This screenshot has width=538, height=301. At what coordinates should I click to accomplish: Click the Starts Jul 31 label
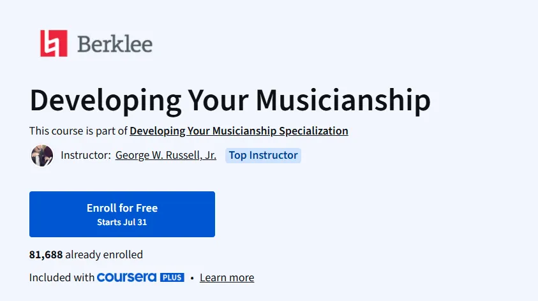click(122, 222)
